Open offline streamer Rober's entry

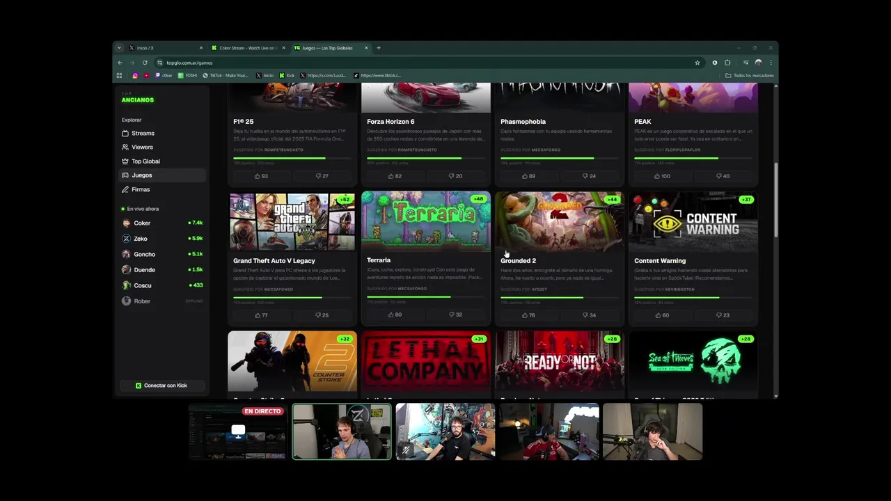[162, 301]
